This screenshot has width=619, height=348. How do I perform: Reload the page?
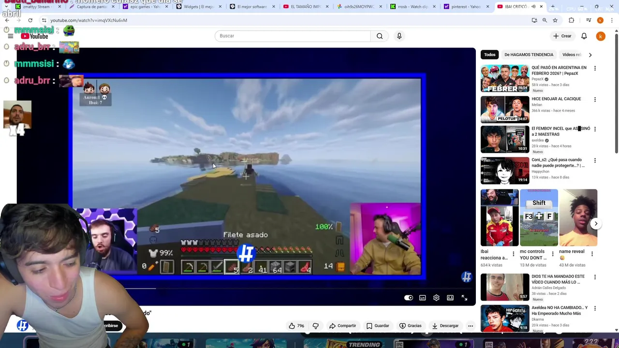pos(30,20)
